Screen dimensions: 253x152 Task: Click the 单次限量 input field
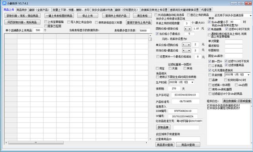pyautogui.click(x=234, y=41)
